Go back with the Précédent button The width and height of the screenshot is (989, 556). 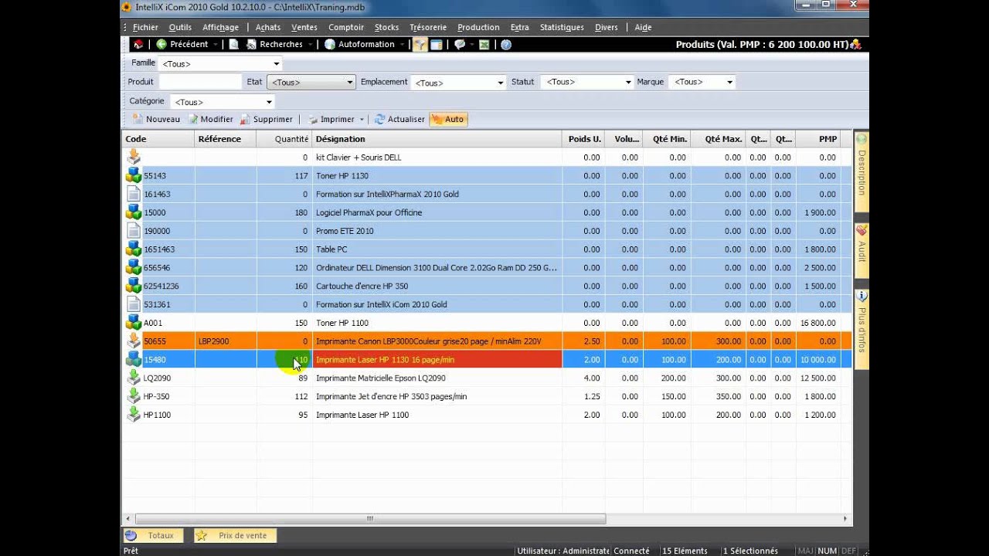pos(182,45)
